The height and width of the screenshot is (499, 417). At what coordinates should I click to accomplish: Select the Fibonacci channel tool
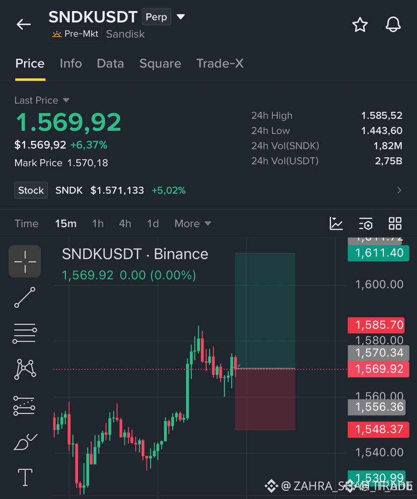[24, 405]
